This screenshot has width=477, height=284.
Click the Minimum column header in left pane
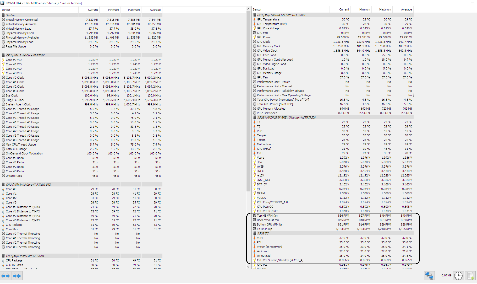(110, 10)
